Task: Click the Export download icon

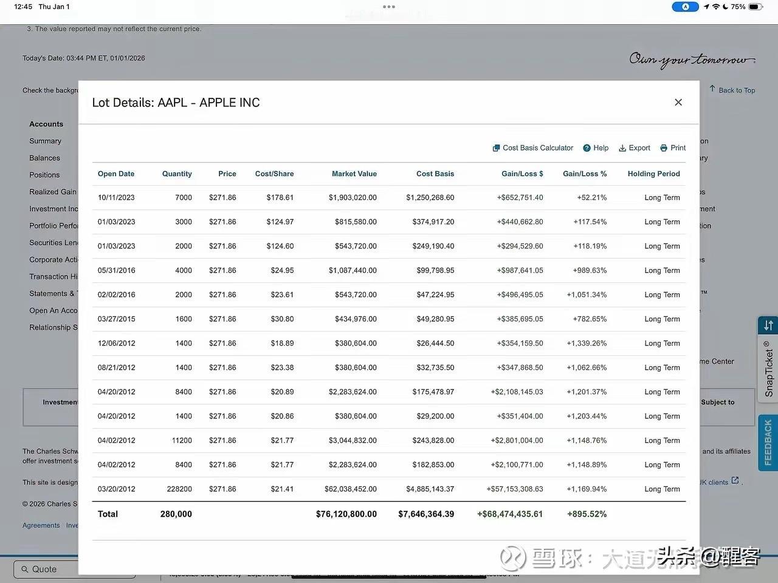Action: point(622,148)
